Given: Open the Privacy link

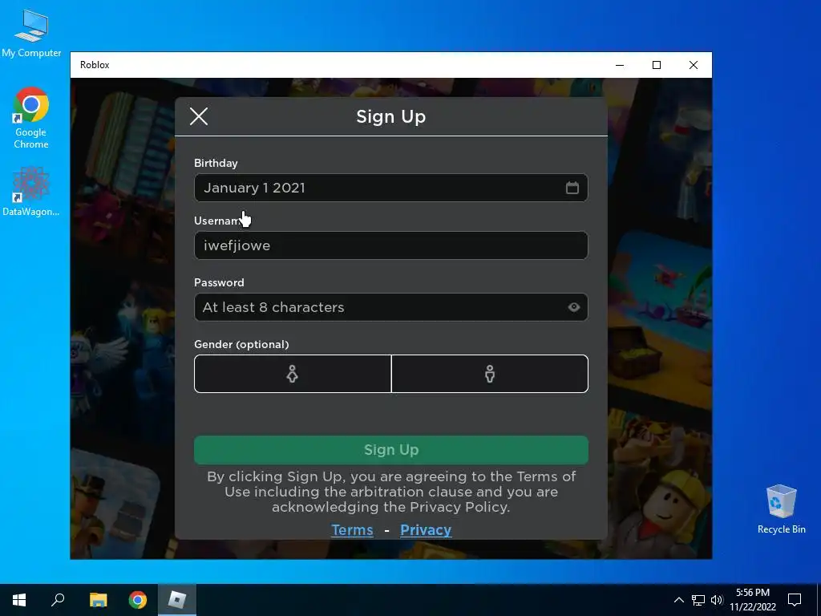Looking at the screenshot, I should click(426, 530).
